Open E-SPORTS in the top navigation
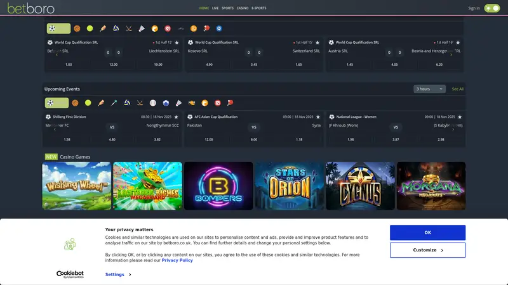Viewport: 508px width, 285px height. (259, 8)
